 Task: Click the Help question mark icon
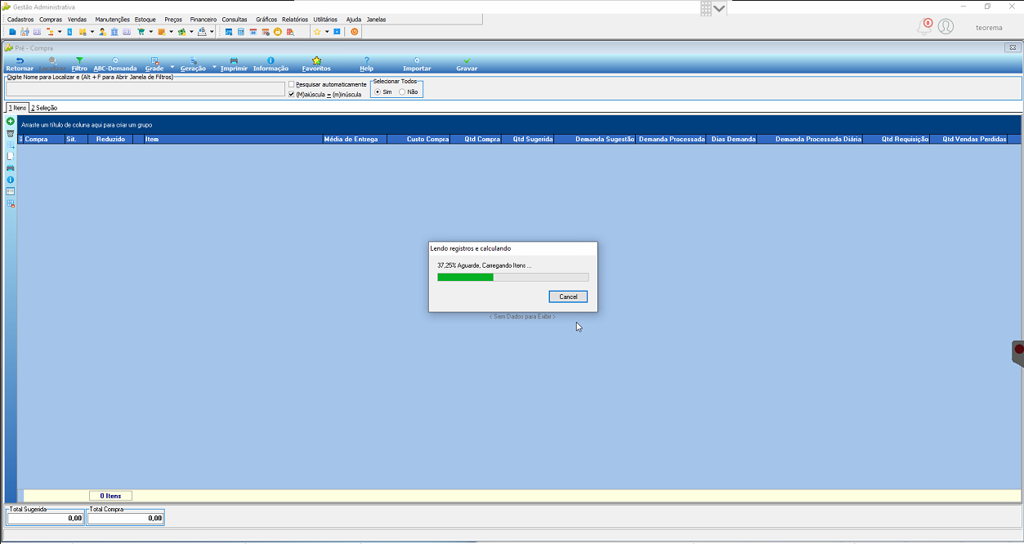366,60
